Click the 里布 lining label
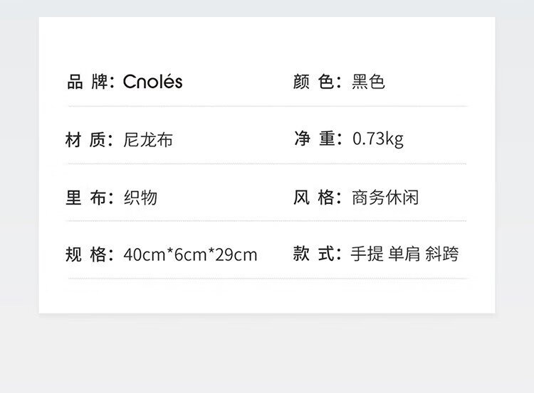The image size is (534, 393). pos(86,198)
